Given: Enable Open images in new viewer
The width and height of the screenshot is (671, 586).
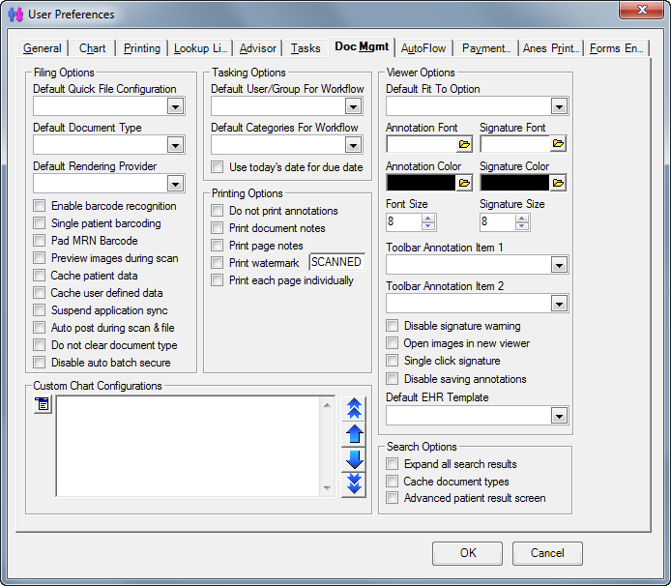Looking at the screenshot, I should point(392,343).
